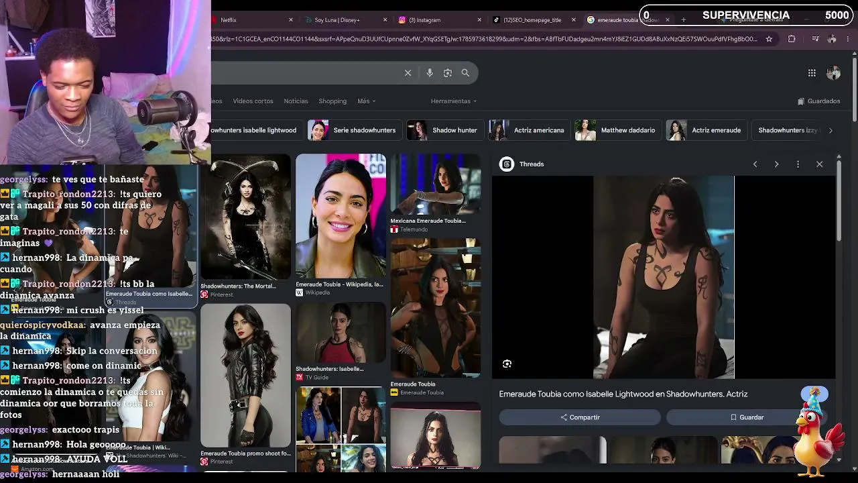858x483 pixels.
Task: Close the Netflix tab
Action: [x=291, y=20]
